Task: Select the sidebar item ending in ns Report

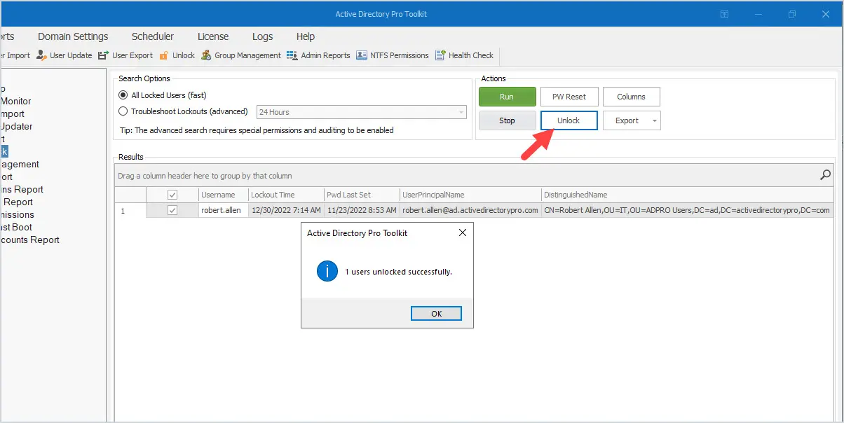Action: pyautogui.click(x=22, y=189)
